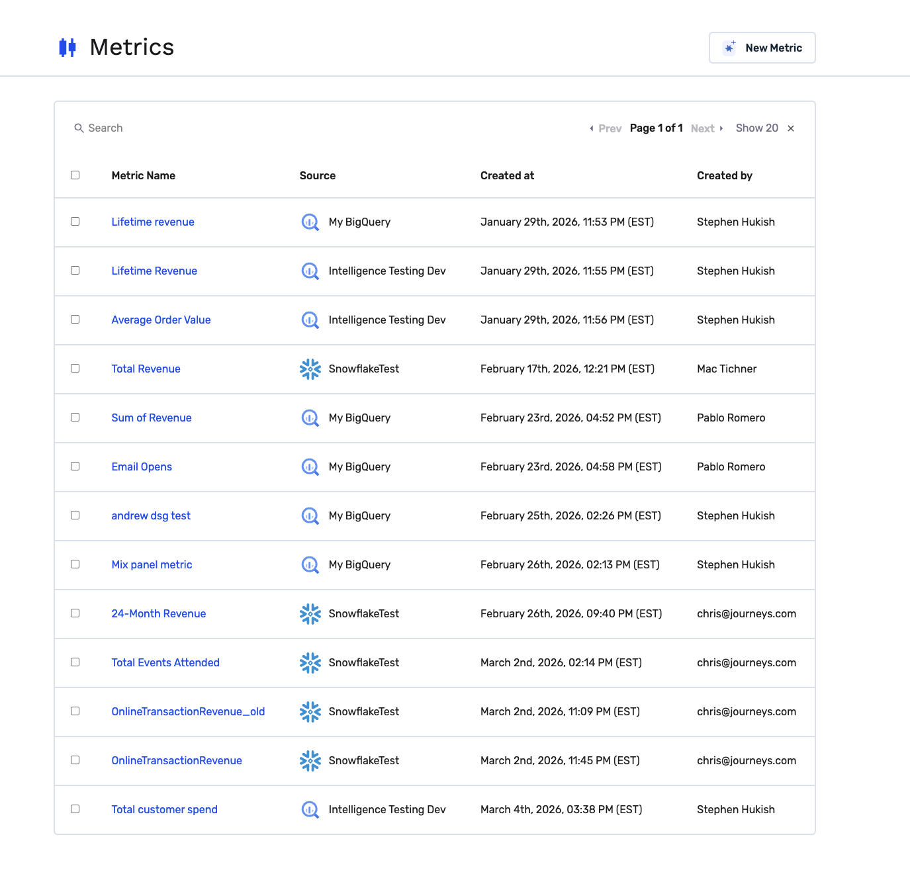The width and height of the screenshot is (910, 884).
Task: Open the andrew dsg test metric
Action: point(151,515)
